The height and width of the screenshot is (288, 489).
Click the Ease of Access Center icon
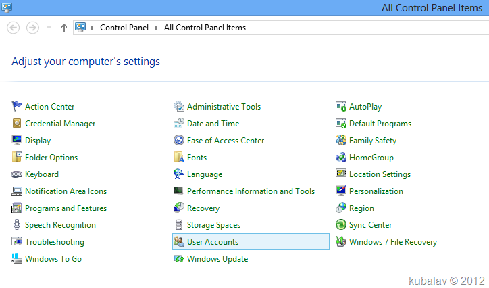click(x=179, y=140)
